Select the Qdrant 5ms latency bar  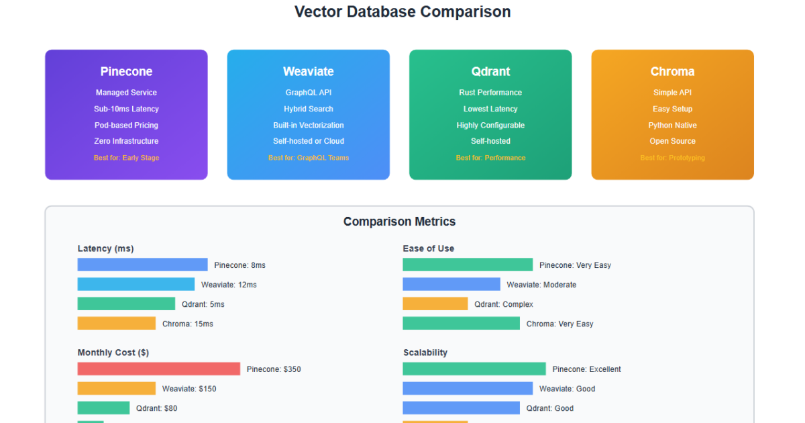(x=126, y=304)
